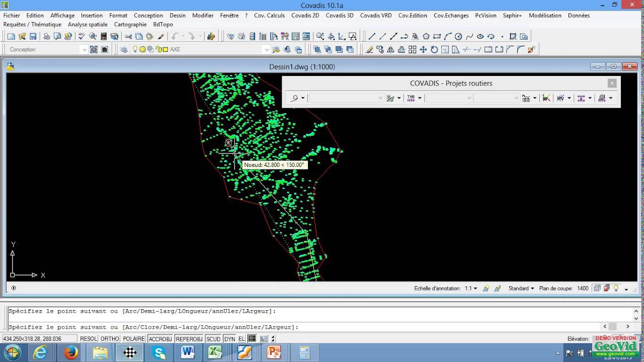
Task: Open the Dessin menu
Action: pos(178,16)
